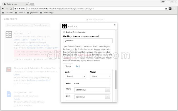The width and height of the screenshot is (178, 111).
Task: Open Yomichan Details link
Action: (17, 40)
